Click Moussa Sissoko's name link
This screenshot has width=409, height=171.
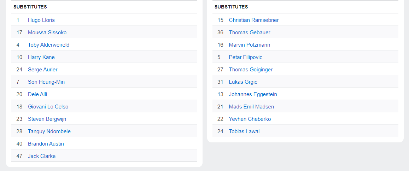(x=47, y=33)
